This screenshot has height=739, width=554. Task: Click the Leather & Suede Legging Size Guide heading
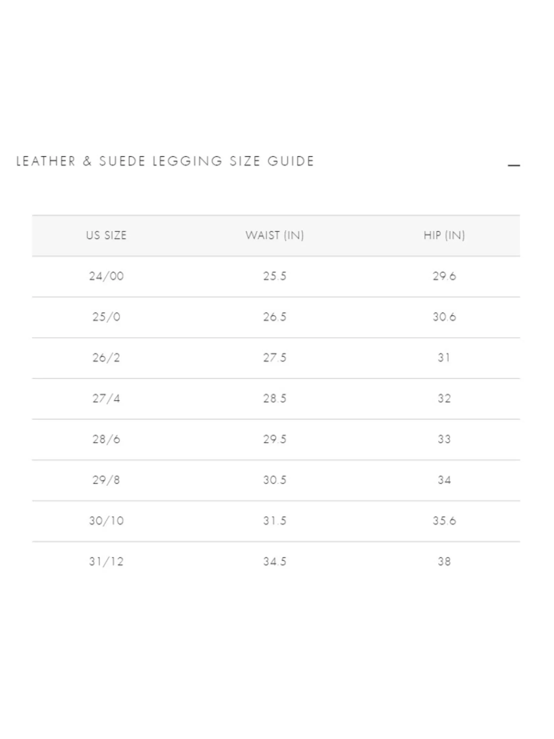165,161
